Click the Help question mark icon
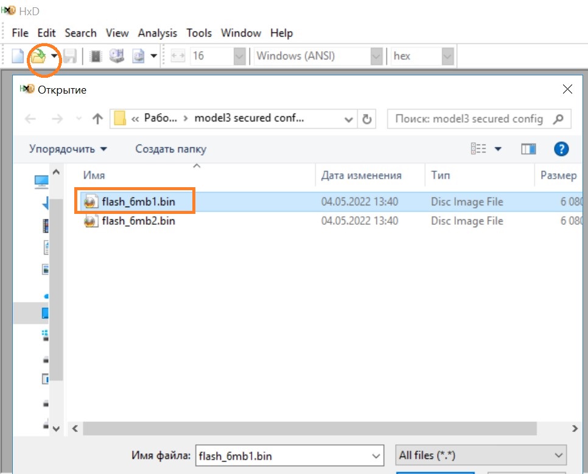The height and width of the screenshot is (474, 588). 561,149
